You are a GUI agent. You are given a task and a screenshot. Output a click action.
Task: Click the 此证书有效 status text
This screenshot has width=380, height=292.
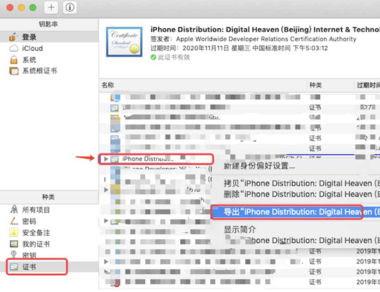point(174,57)
